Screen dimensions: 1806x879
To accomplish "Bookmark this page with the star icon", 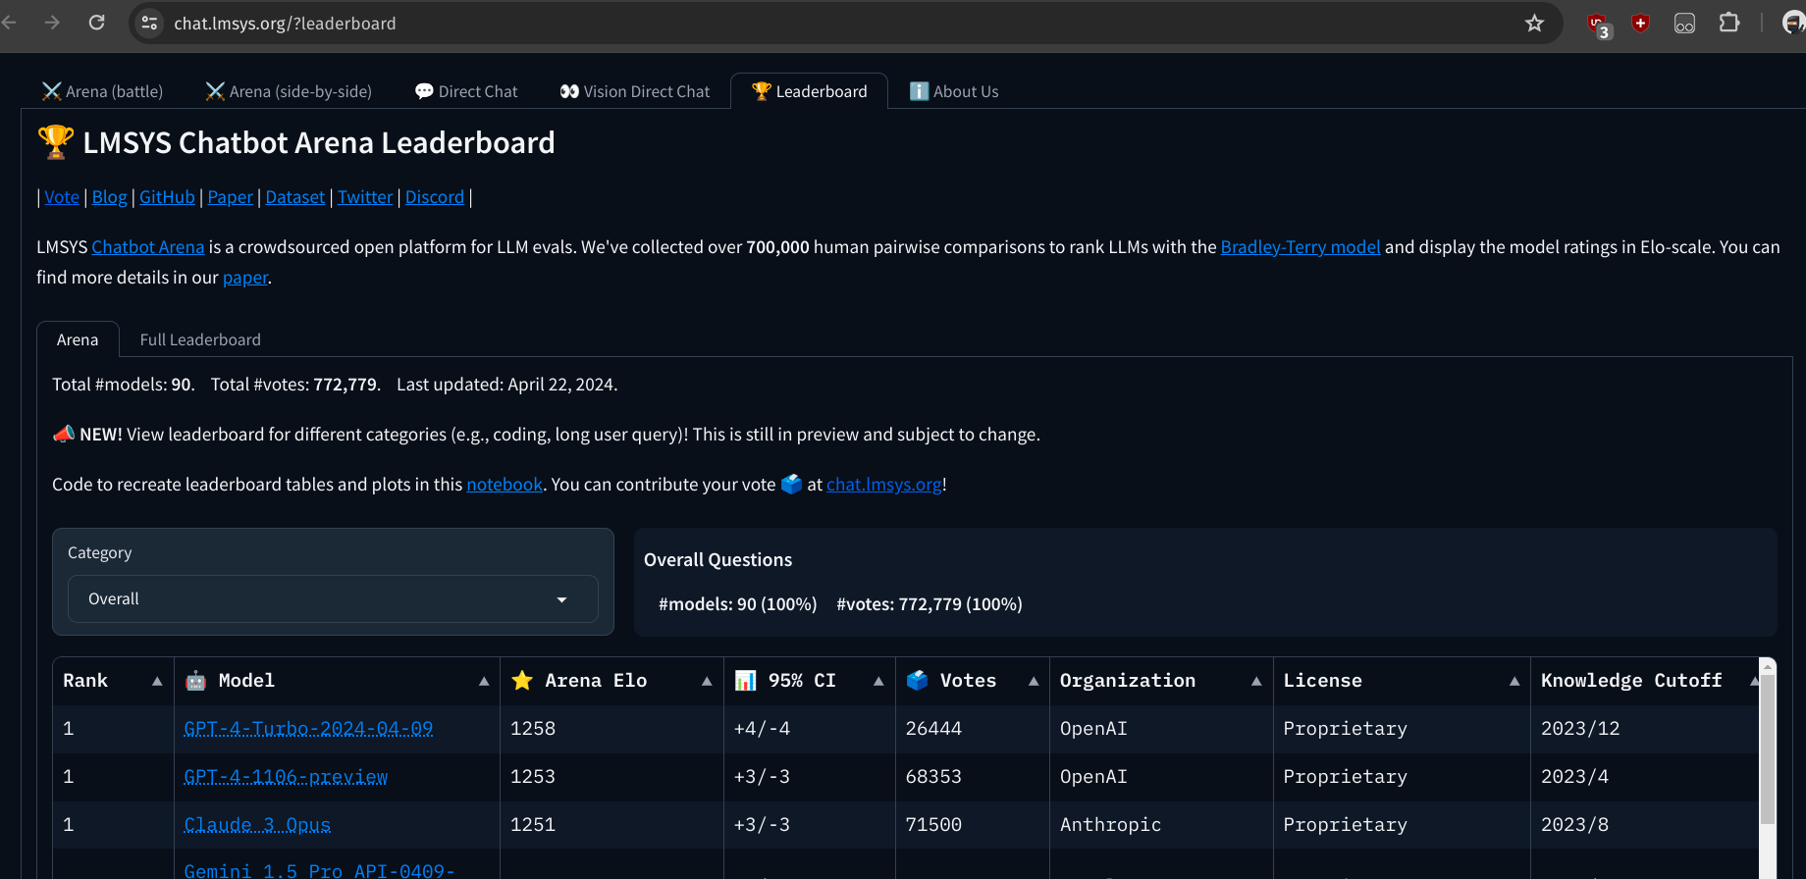I will pos(1534,24).
